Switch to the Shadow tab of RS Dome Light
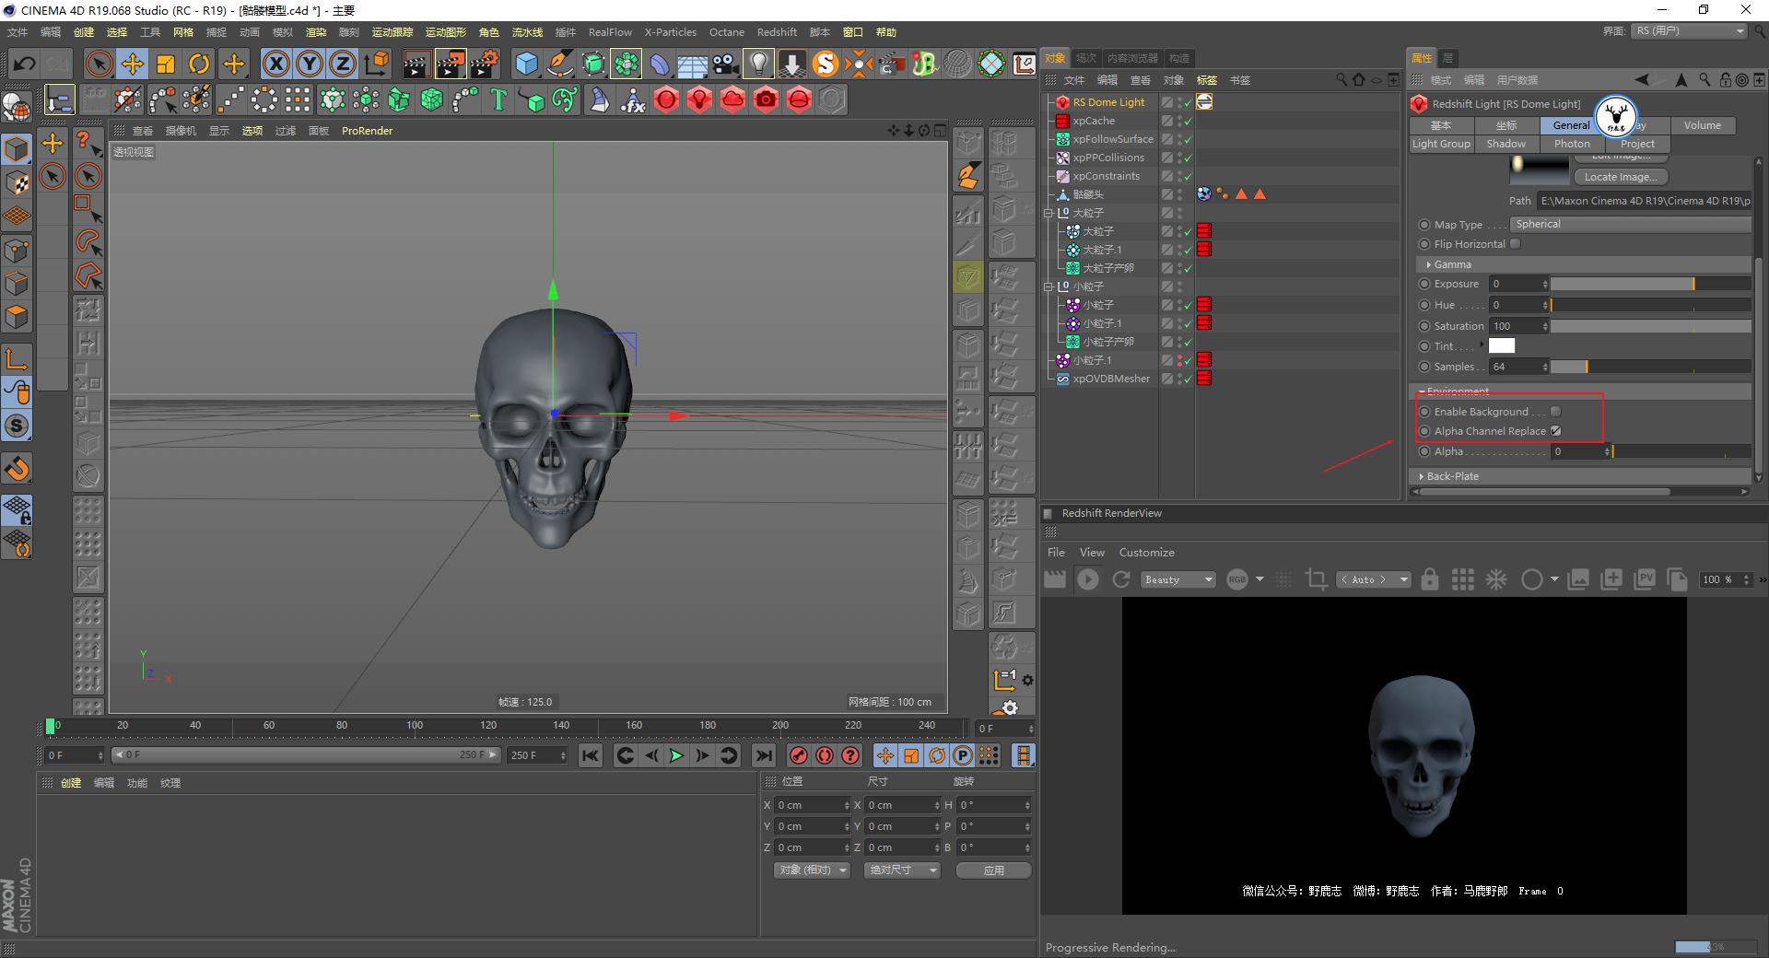 1505,144
